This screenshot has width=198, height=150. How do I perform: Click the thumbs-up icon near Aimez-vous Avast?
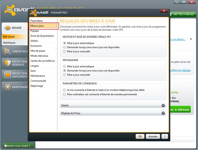tap(5, 145)
